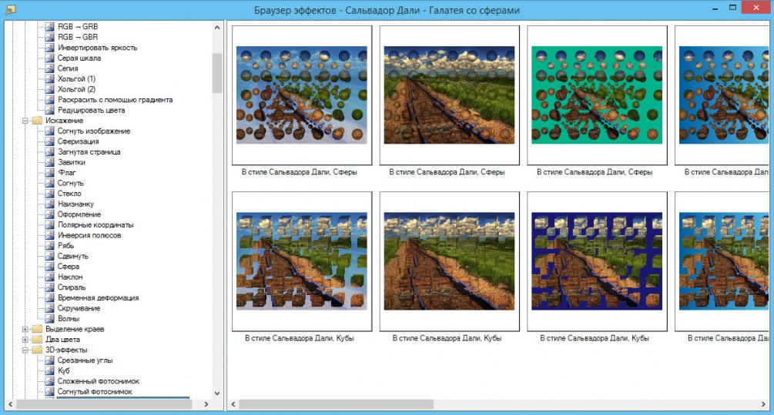Click the tree panel scroll right arrow
The width and height of the screenshot is (774, 415).
point(206,404)
